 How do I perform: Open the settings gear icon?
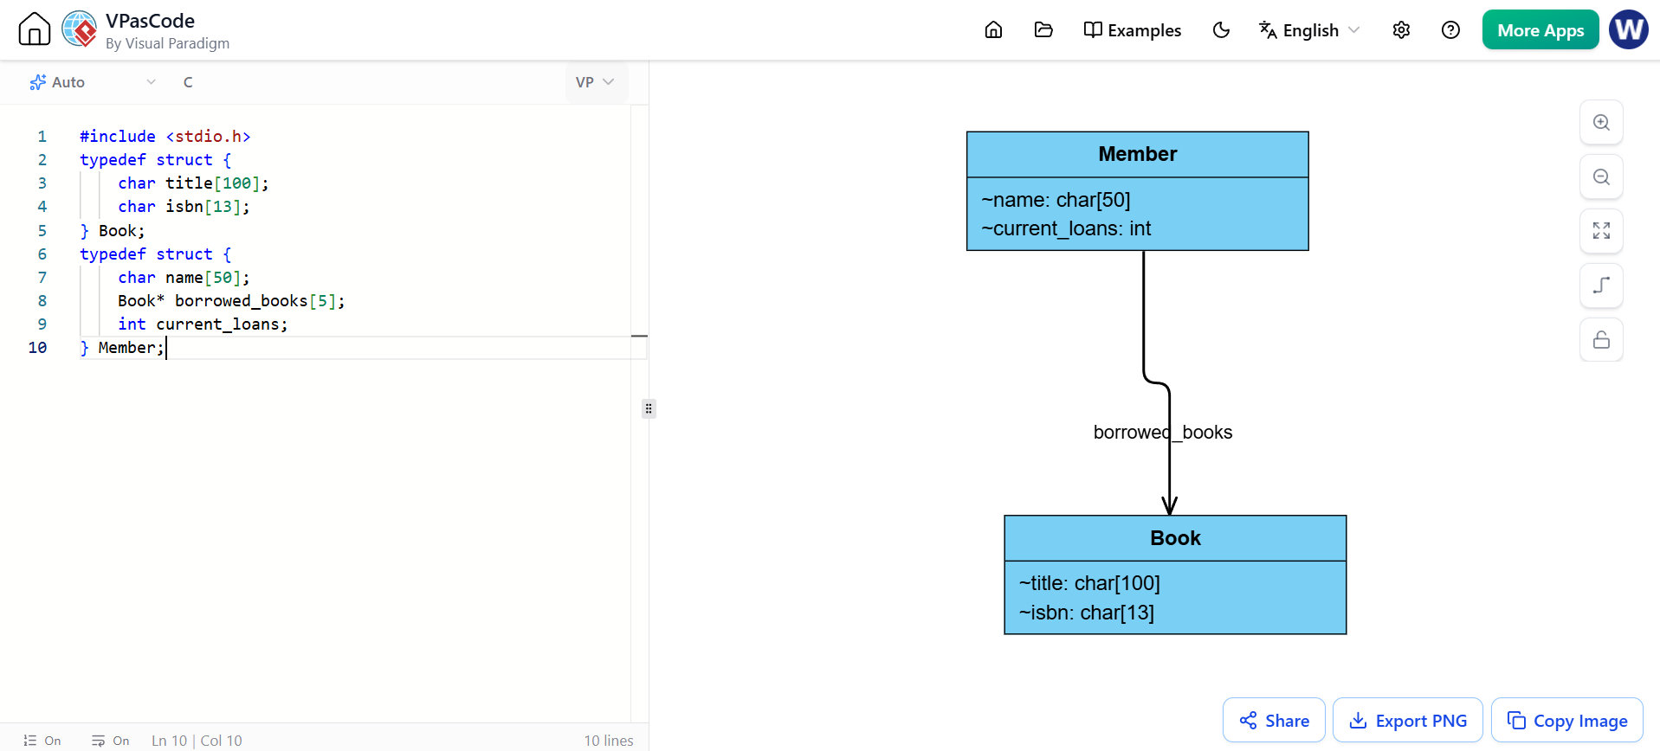pos(1401,30)
